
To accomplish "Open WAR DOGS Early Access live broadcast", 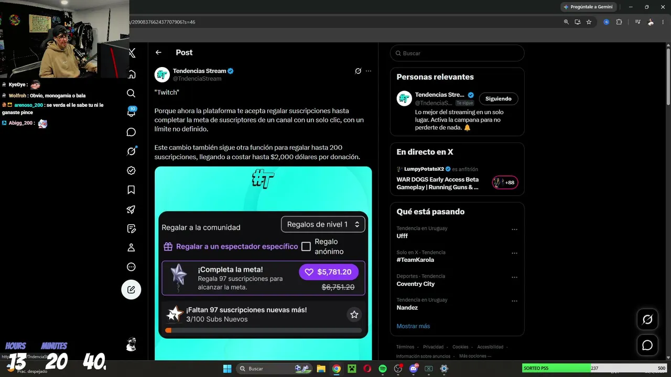I will (x=438, y=183).
